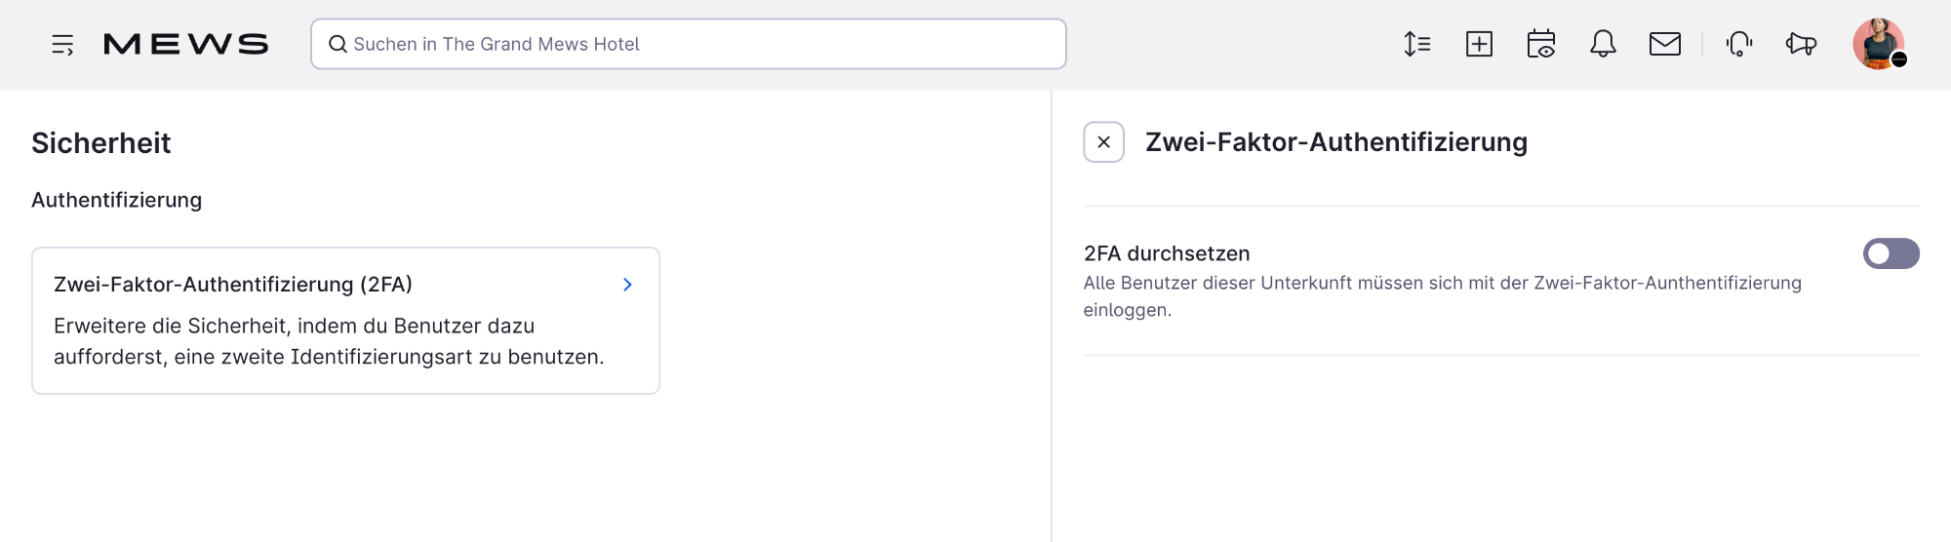Click the magnifier icon in search bar
This screenshot has height=542, width=1951.
[338, 44]
